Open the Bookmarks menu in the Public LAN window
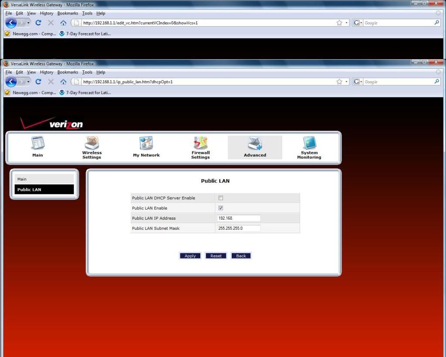Viewport: 446px width, 357px height. 68,72
